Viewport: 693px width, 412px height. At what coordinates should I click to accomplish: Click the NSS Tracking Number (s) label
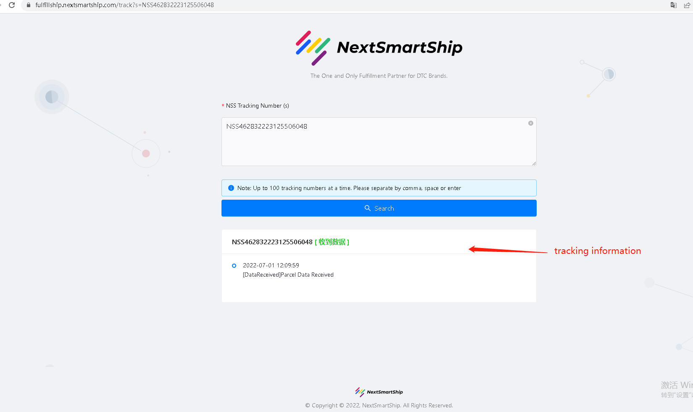(257, 106)
